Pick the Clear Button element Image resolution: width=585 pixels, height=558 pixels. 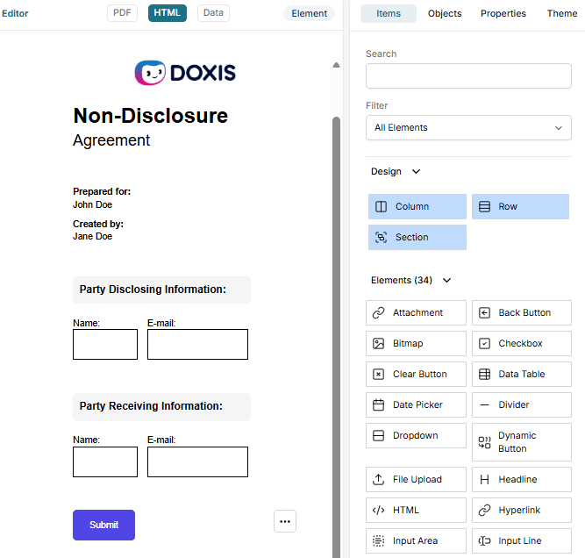pyautogui.click(x=416, y=374)
